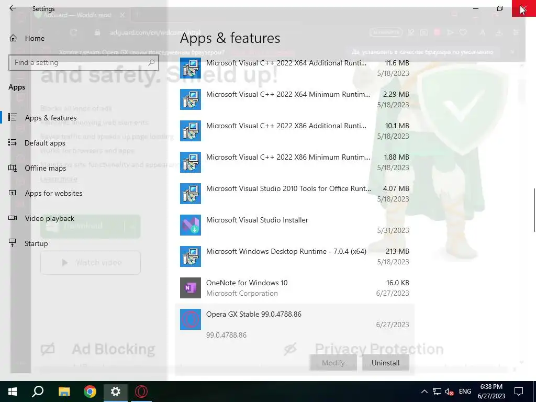The width and height of the screenshot is (536, 402).
Task: Click the network icon in system tray
Action: (437, 392)
